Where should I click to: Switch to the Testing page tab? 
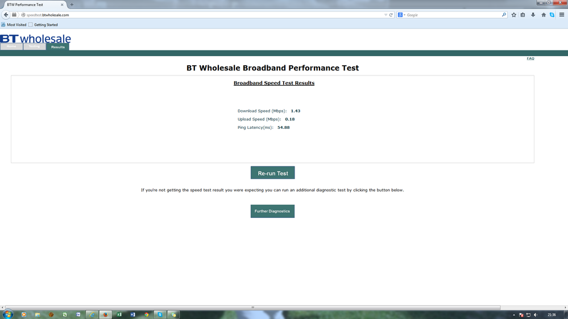[x=34, y=47]
